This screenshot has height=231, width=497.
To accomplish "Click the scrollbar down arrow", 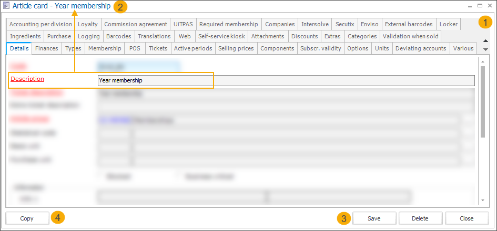I will click(x=483, y=200).
